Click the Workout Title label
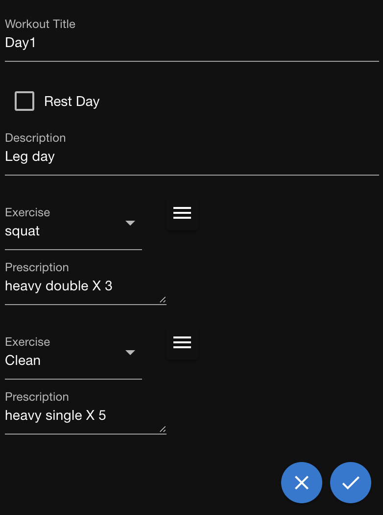This screenshot has width=383, height=515. 40,24
